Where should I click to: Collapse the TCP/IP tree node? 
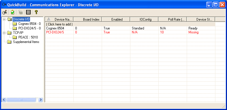[x=4, y=33]
